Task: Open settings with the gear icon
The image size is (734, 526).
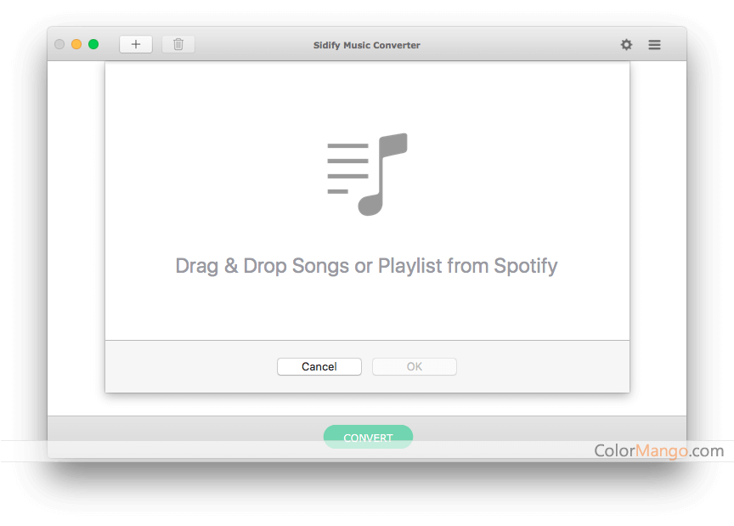Action: click(626, 44)
